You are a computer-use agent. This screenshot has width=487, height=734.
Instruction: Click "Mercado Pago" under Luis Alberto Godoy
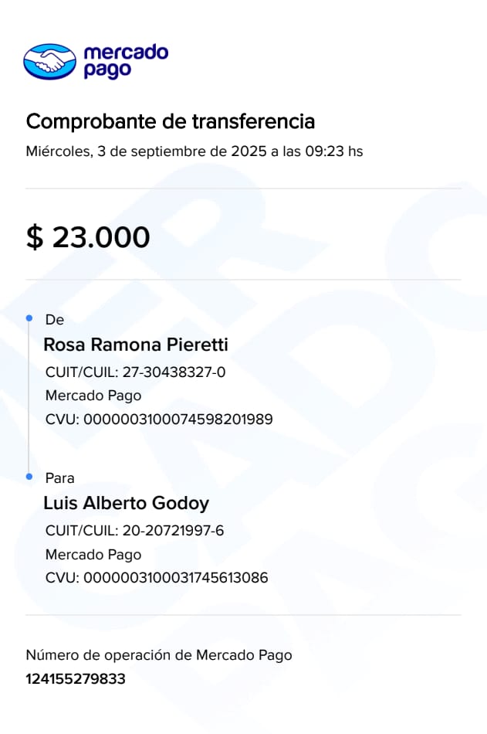click(93, 554)
